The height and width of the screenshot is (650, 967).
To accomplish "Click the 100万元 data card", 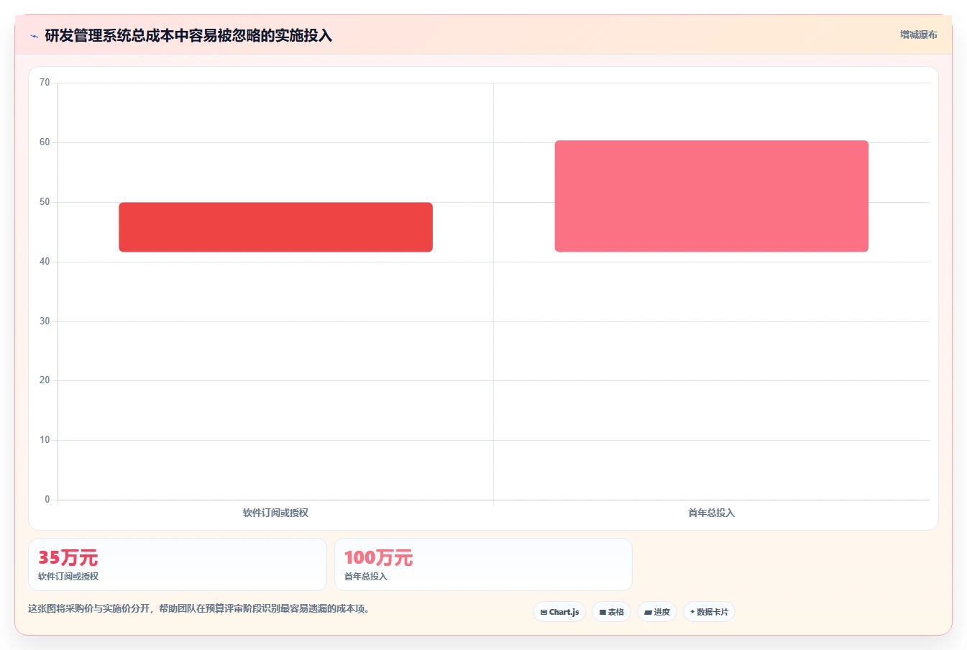I will point(483,564).
